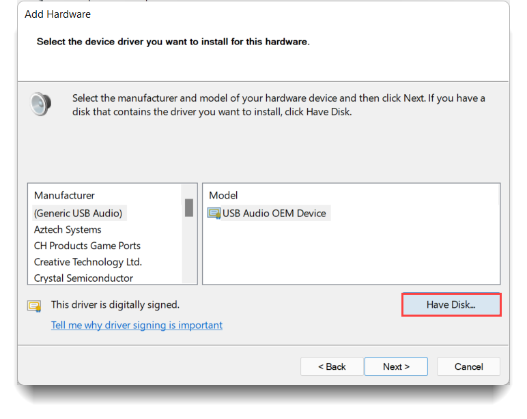Click scrollbar track below the thumb
Screen dimensions: 527x419
(189, 252)
